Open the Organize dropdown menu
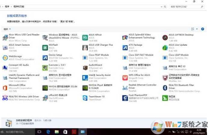The height and width of the screenshot is (135, 210). click(7, 29)
